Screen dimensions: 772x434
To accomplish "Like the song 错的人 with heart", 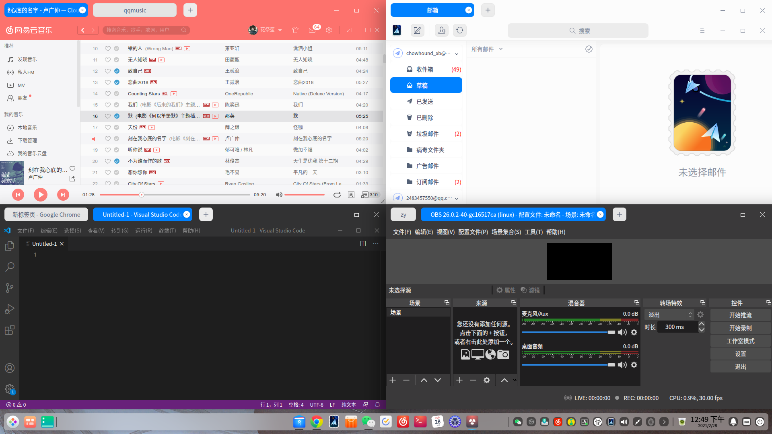I will 107,49.
